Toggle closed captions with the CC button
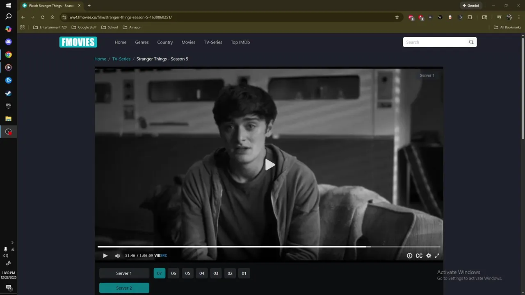Image resolution: width=525 pixels, height=295 pixels. click(419, 256)
